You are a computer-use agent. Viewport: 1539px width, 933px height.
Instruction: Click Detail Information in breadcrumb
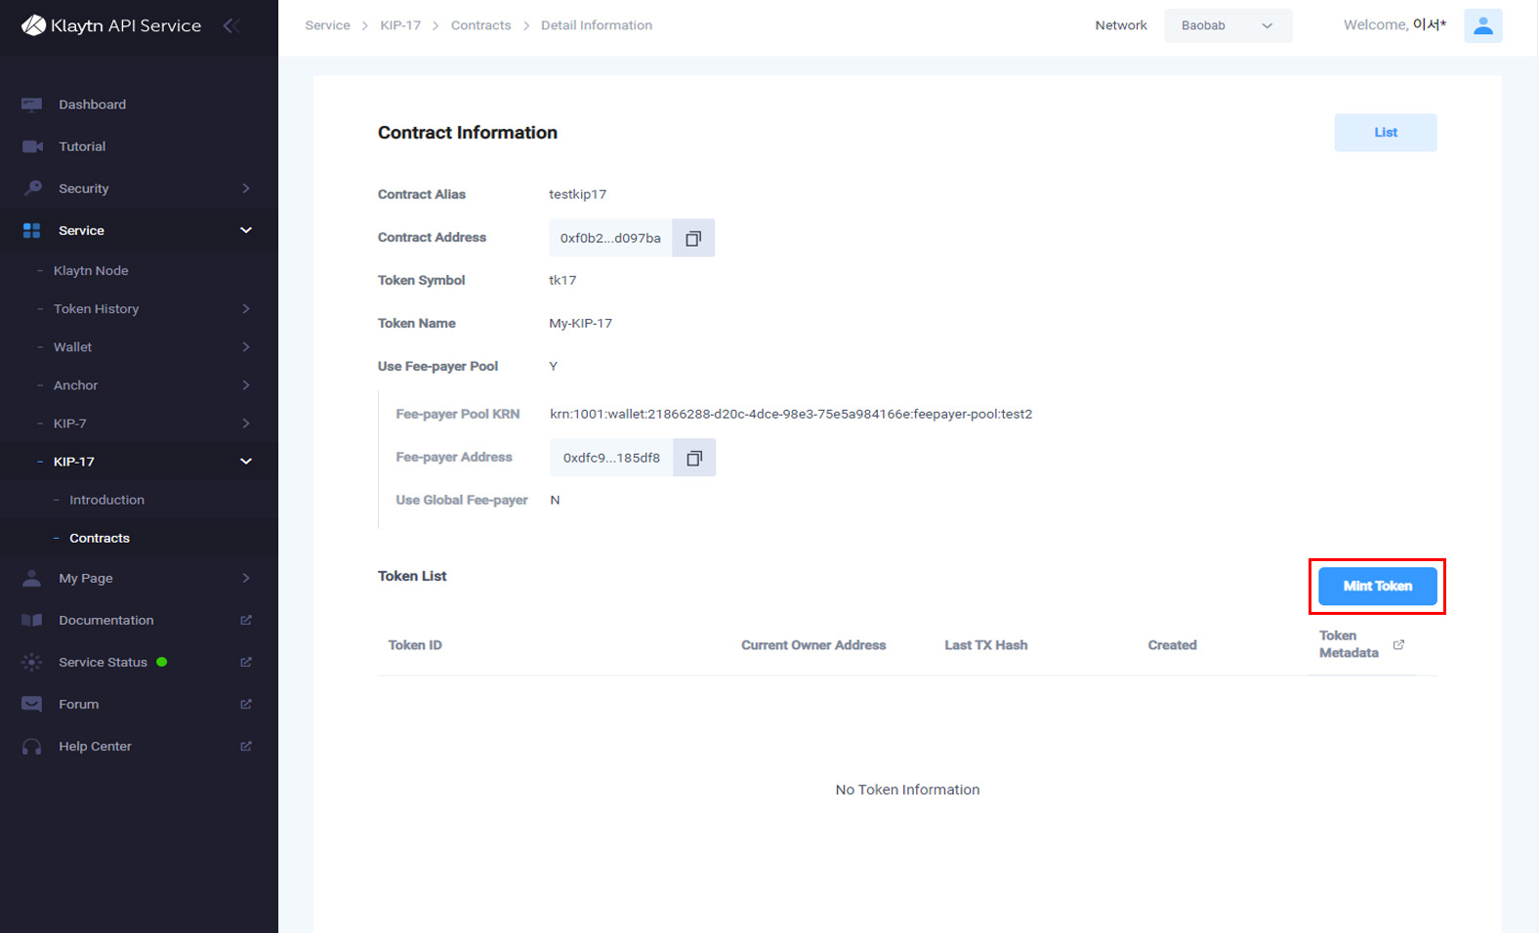tap(597, 25)
